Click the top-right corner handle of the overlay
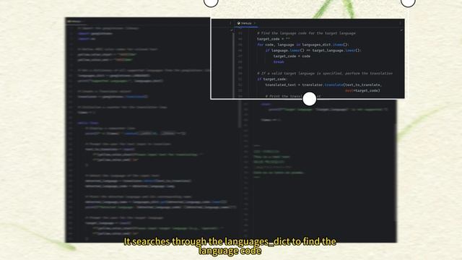The height and width of the screenshot is (260, 462). [408, 2]
